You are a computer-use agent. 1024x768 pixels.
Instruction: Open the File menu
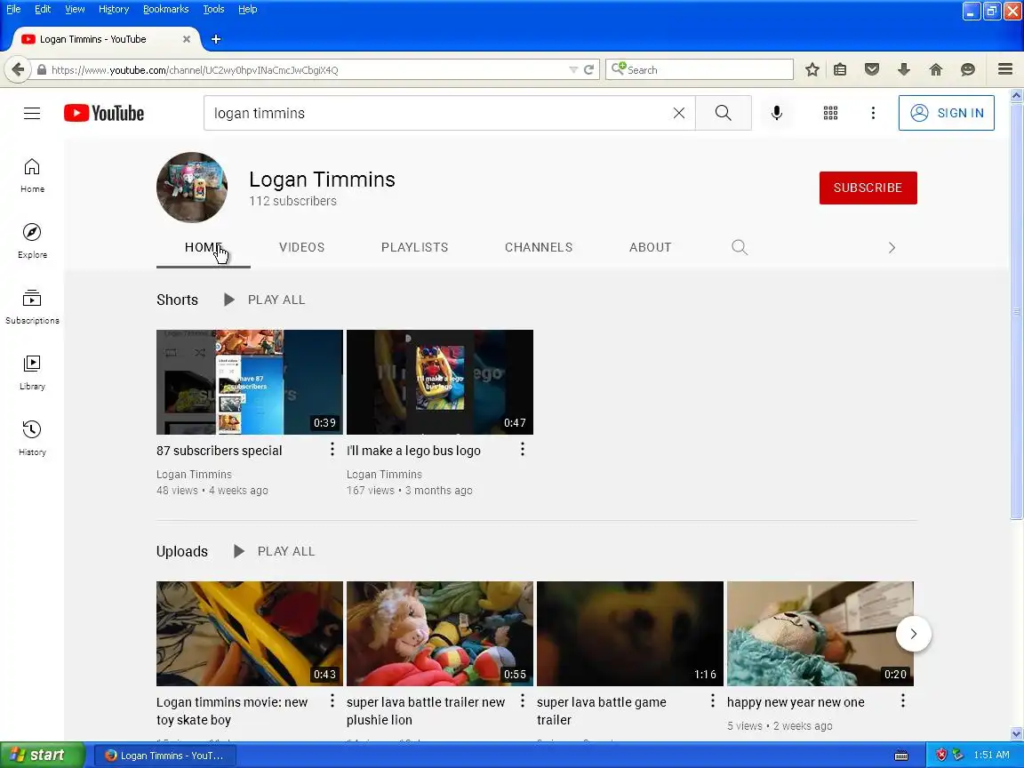[x=13, y=9]
